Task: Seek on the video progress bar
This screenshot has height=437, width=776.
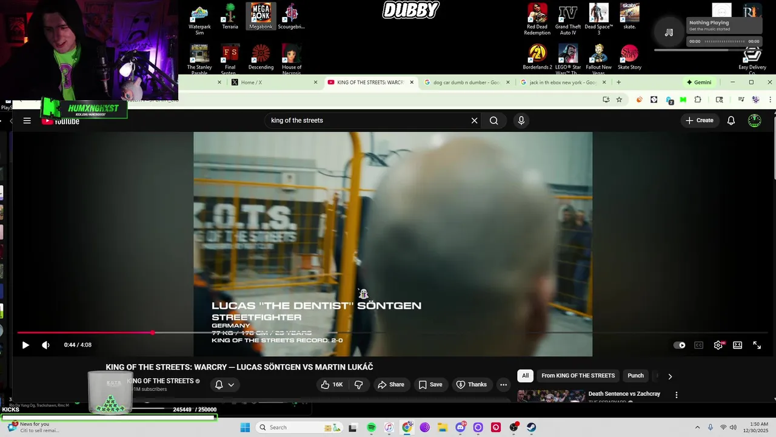Action: tap(392, 333)
